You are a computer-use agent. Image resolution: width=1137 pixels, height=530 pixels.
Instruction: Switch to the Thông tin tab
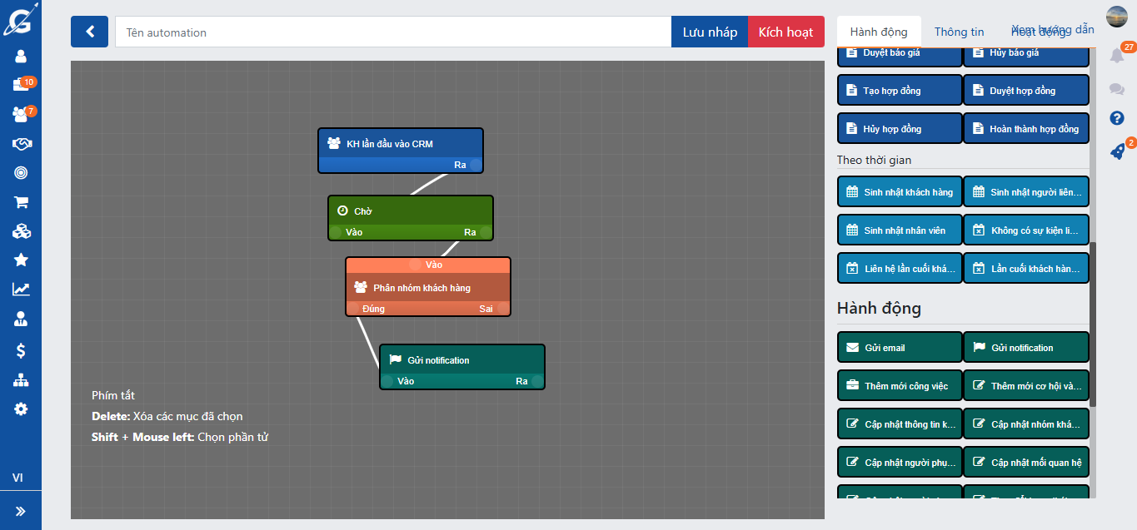click(x=959, y=32)
